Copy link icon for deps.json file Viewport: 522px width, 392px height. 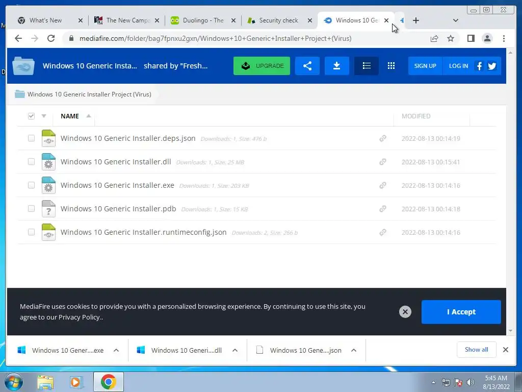tap(383, 138)
